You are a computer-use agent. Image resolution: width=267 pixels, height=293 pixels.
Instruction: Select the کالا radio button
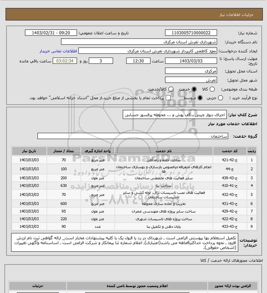click(x=212, y=89)
